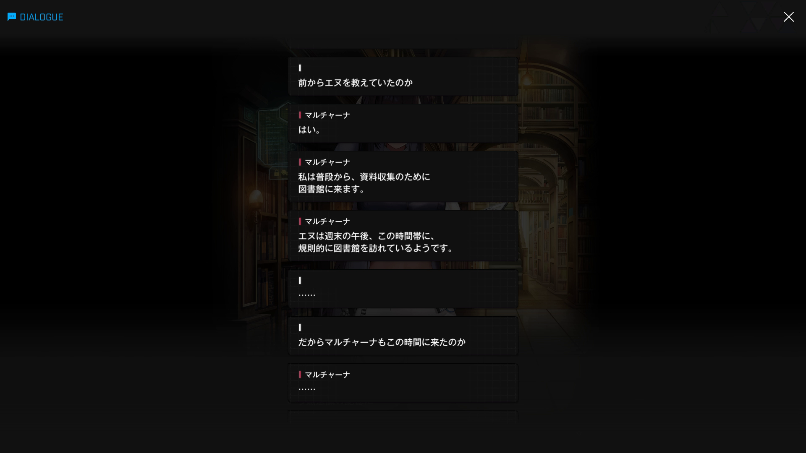Click the white speaker marker above だからマルチャーナも
Screen dimensions: 806x453
tap(300, 328)
